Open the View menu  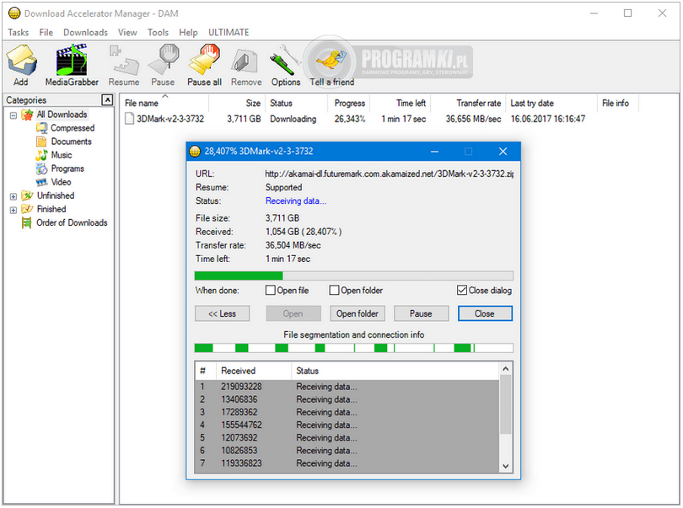click(127, 32)
